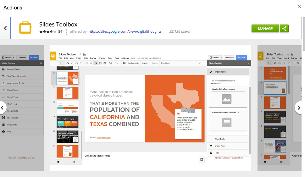Screen dimensions: 305x177
Task: Click Need new feature? Suggest here in center sidebar
Action: point(229,158)
